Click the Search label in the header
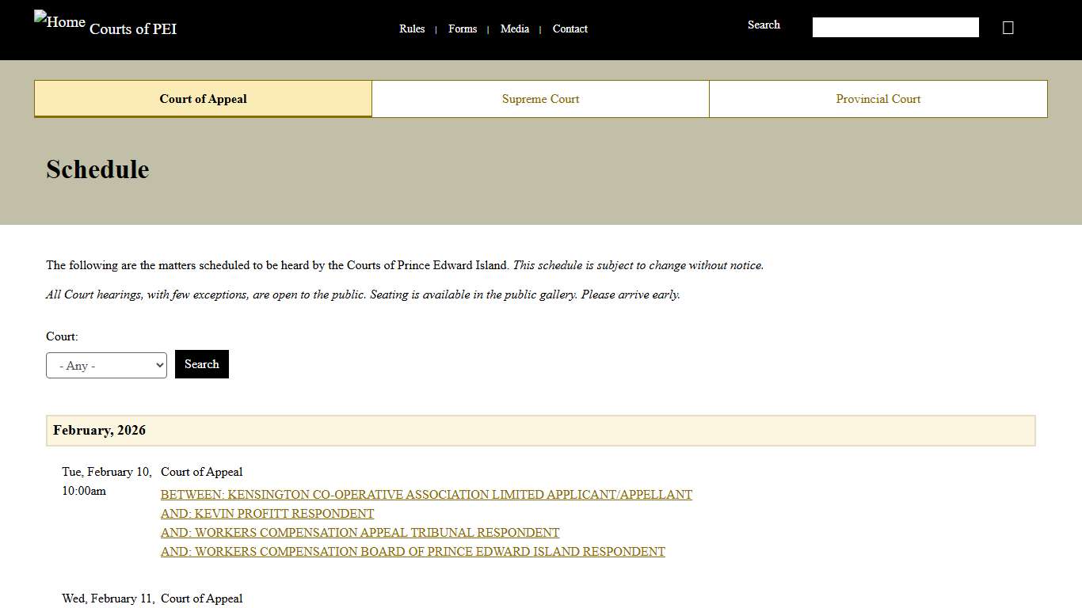The image size is (1082, 608). coord(764,25)
